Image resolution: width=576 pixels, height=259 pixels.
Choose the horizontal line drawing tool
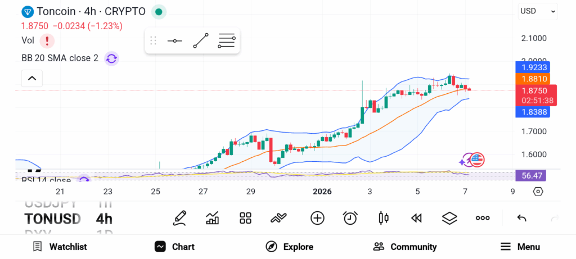pos(174,41)
